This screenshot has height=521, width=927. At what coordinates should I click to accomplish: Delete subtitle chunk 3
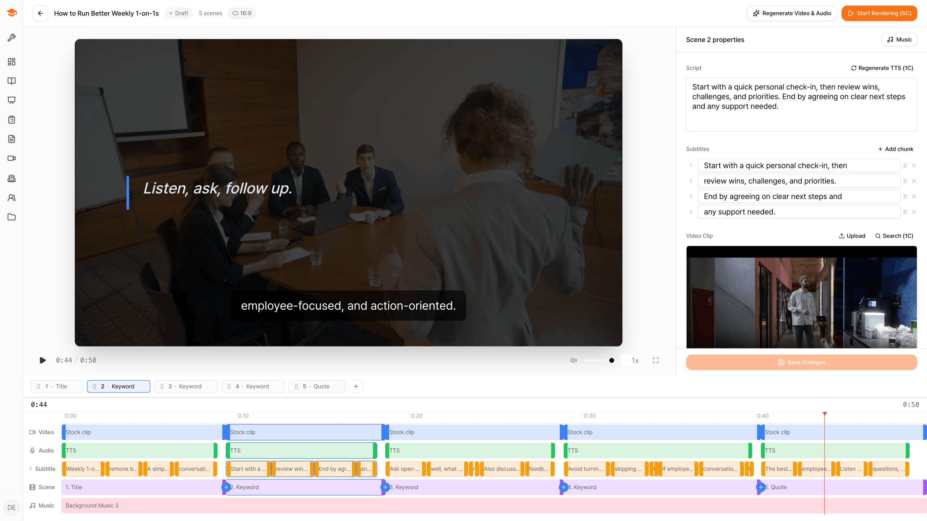coord(914,196)
